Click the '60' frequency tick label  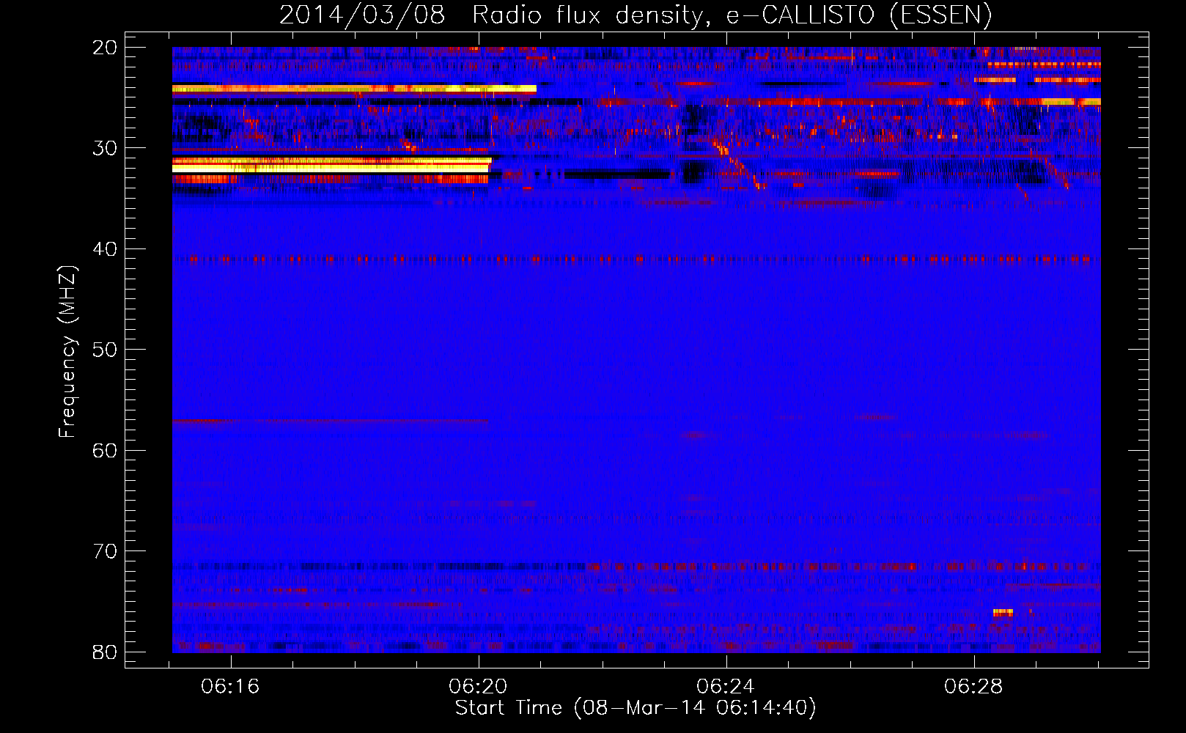(x=105, y=451)
